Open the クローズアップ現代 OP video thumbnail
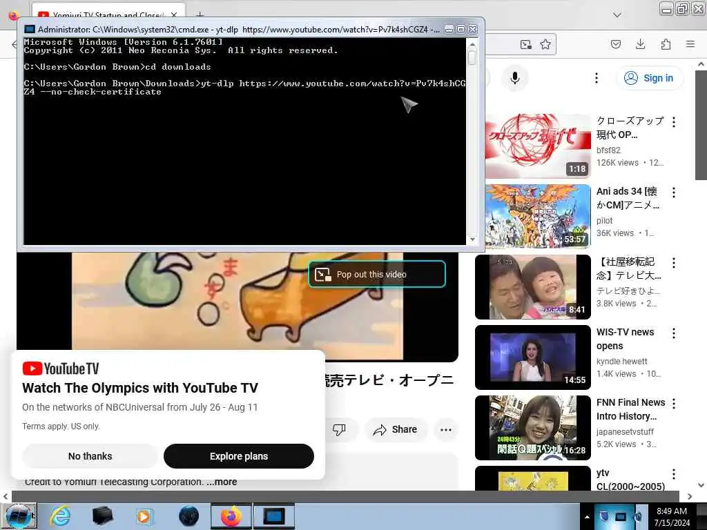707x530 pixels. [x=537, y=145]
